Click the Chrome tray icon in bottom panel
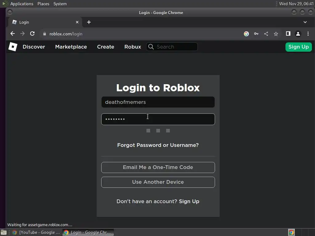This screenshot has width=315, height=236. click(x=291, y=232)
